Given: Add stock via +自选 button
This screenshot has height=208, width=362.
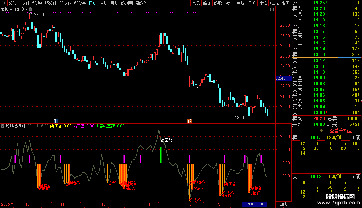Looking at the screenshot, I should tap(274, 3).
